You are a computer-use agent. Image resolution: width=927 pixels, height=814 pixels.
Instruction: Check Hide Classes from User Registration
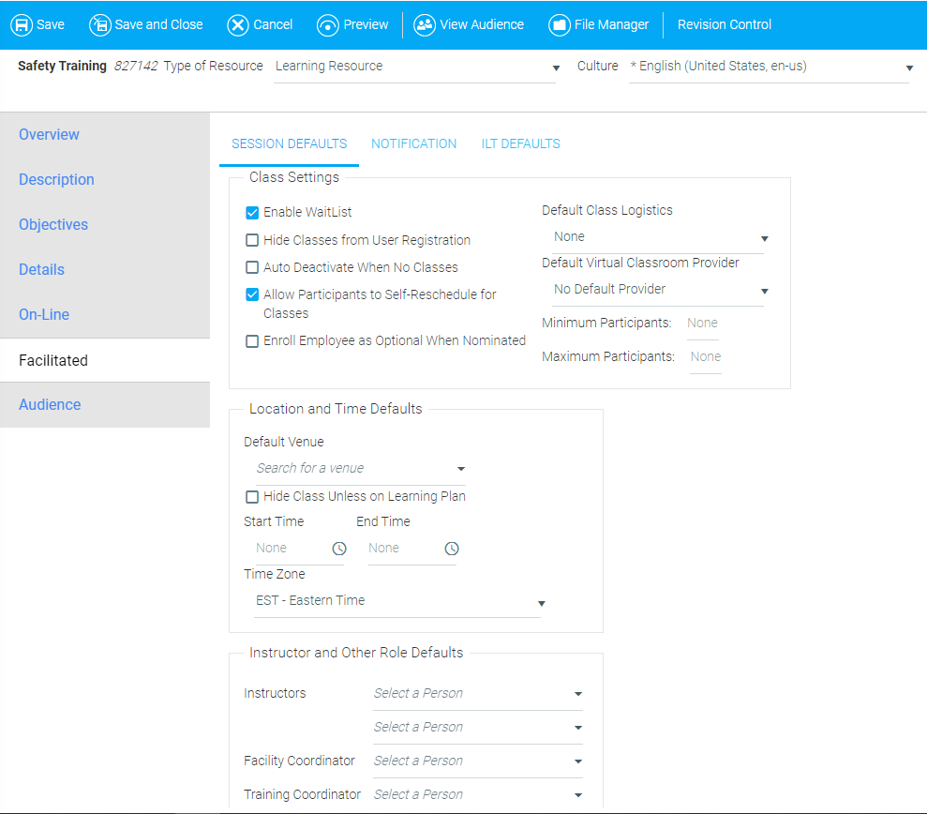point(252,240)
